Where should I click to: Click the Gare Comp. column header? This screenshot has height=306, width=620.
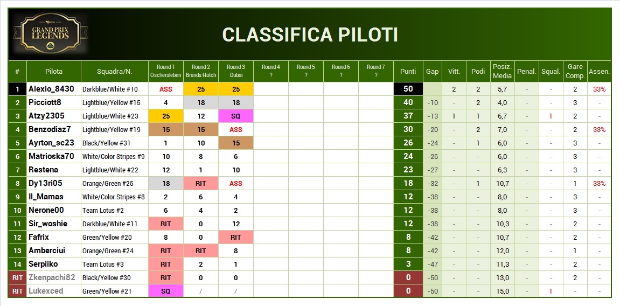(575, 72)
